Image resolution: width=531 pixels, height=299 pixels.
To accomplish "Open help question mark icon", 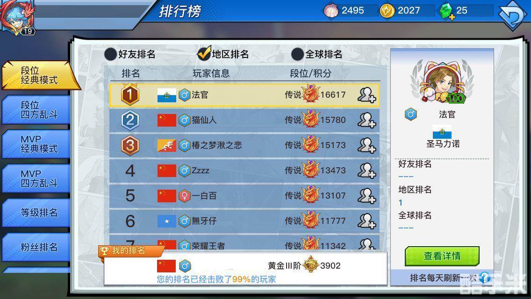I will (485, 278).
